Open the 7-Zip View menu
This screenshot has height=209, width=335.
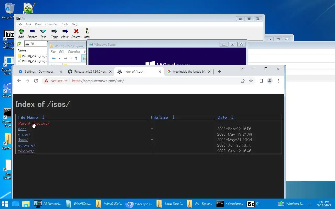tap(38, 24)
